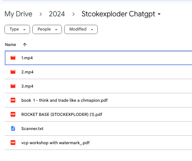Select the 3.mp4 file row

[98, 86]
